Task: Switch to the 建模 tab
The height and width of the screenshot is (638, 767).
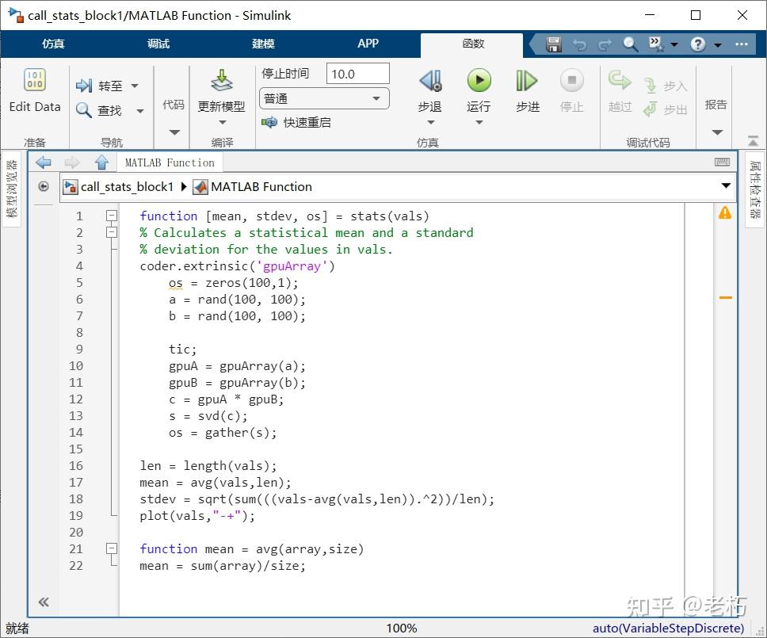Action: click(263, 44)
